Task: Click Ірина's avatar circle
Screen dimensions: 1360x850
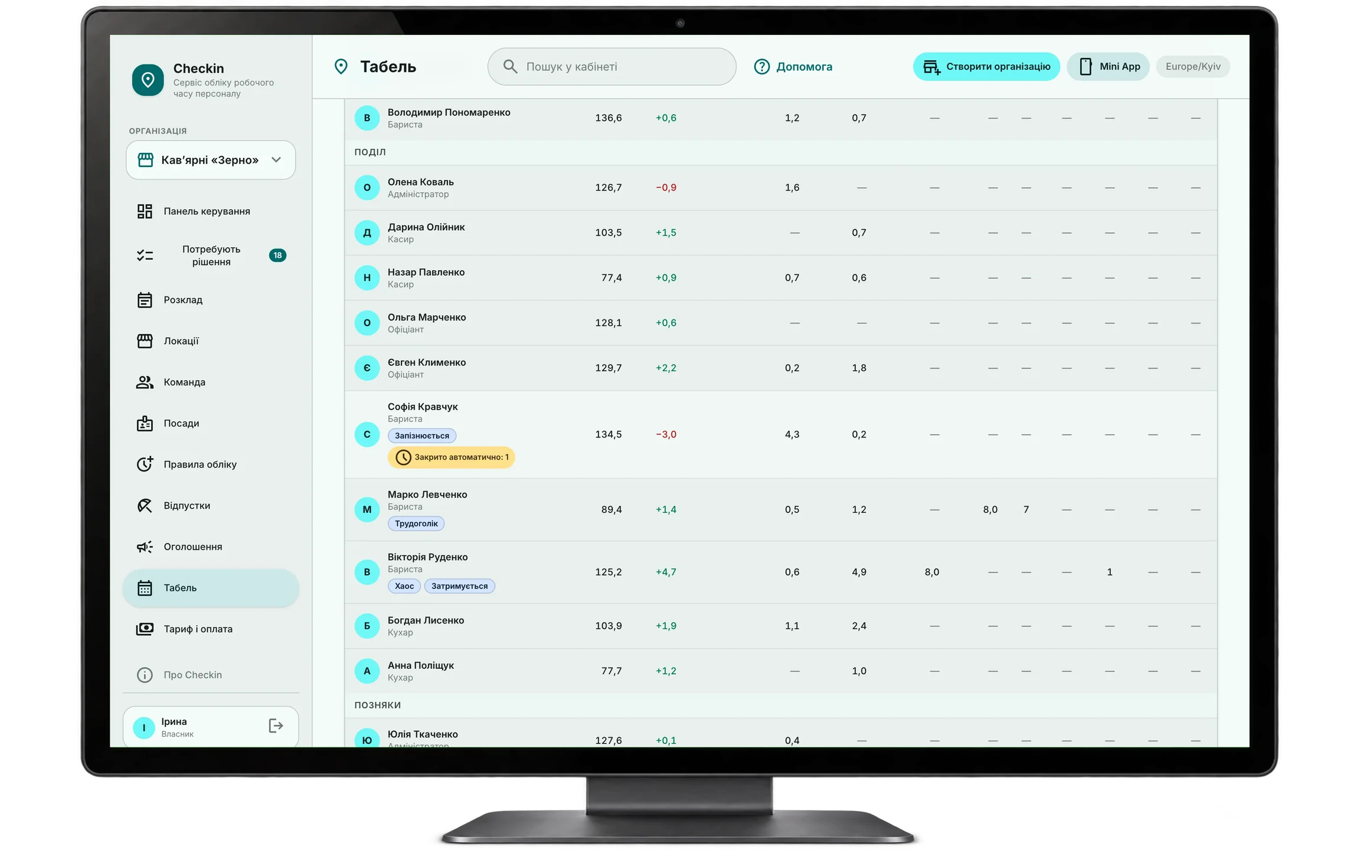Action: 144,728
